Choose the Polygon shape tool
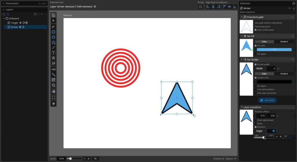The height and width of the screenshot is (162, 297). click(x=53, y=42)
